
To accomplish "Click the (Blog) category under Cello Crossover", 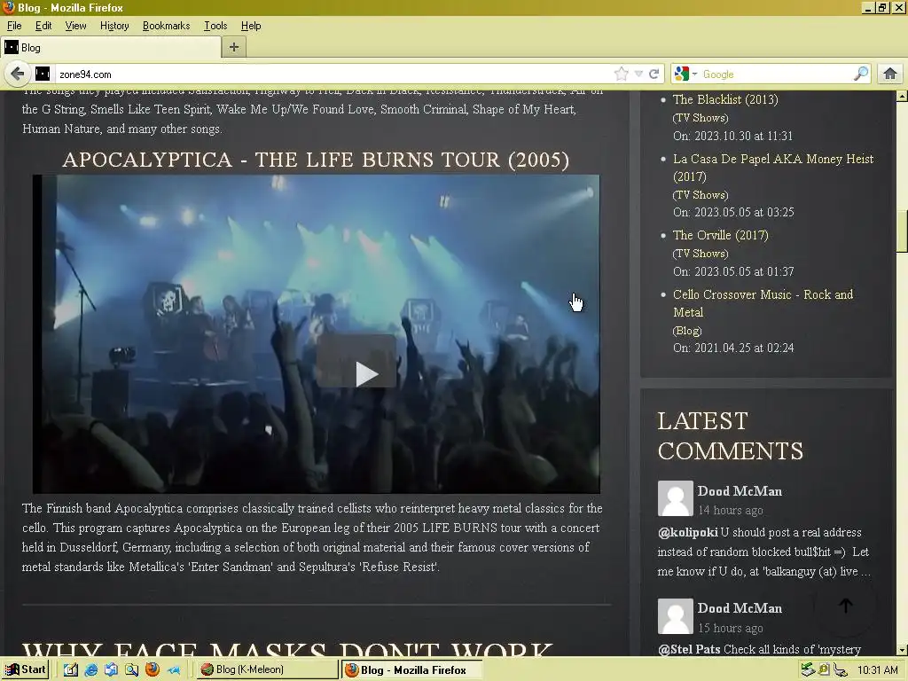I will [x=687, y=331].
